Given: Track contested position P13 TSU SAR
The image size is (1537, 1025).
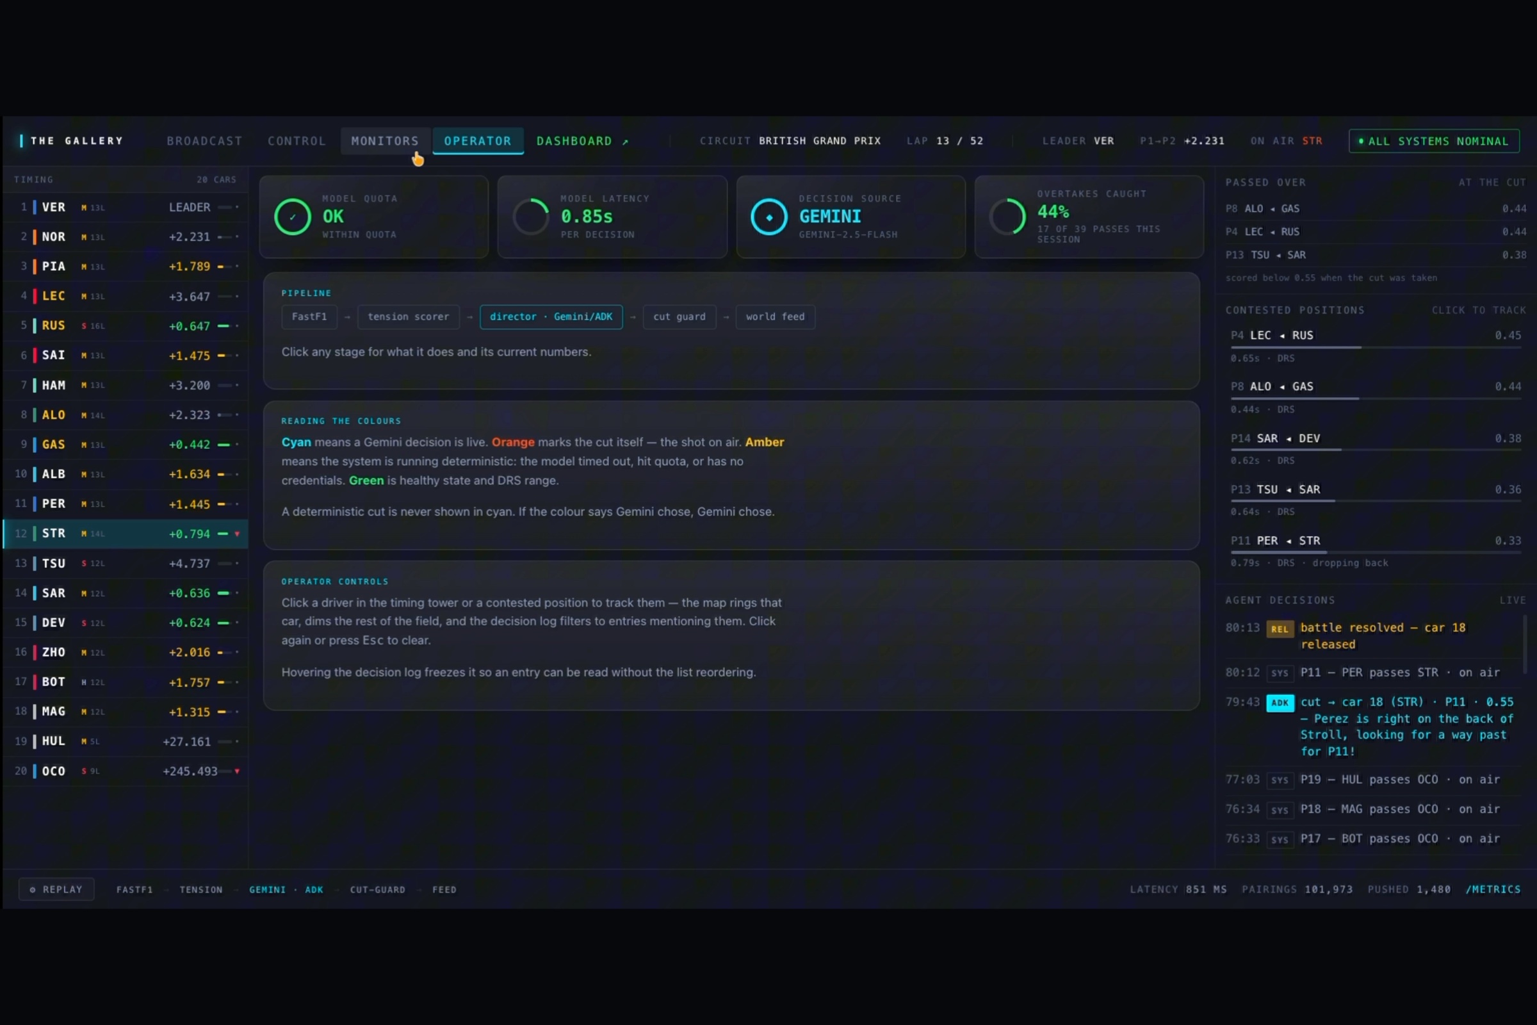Looking at the screenshot, I should [1376, 500].
